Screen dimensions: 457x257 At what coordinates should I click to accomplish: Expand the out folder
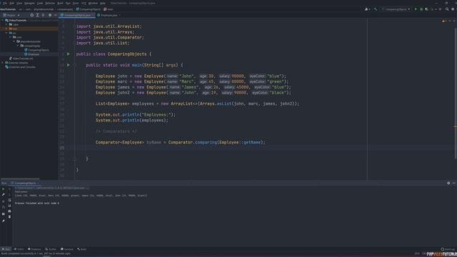6,29
